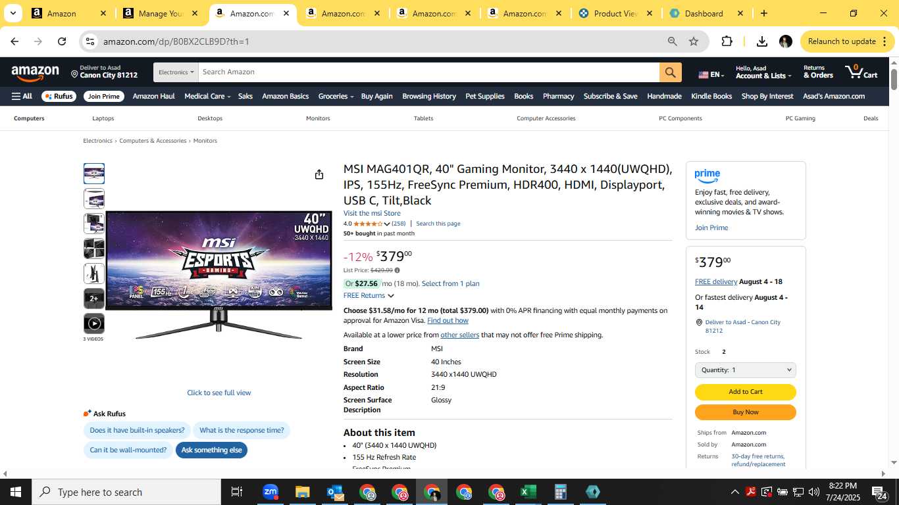Select the Monitors subcategory tab
899x505 pixels.
318,118
